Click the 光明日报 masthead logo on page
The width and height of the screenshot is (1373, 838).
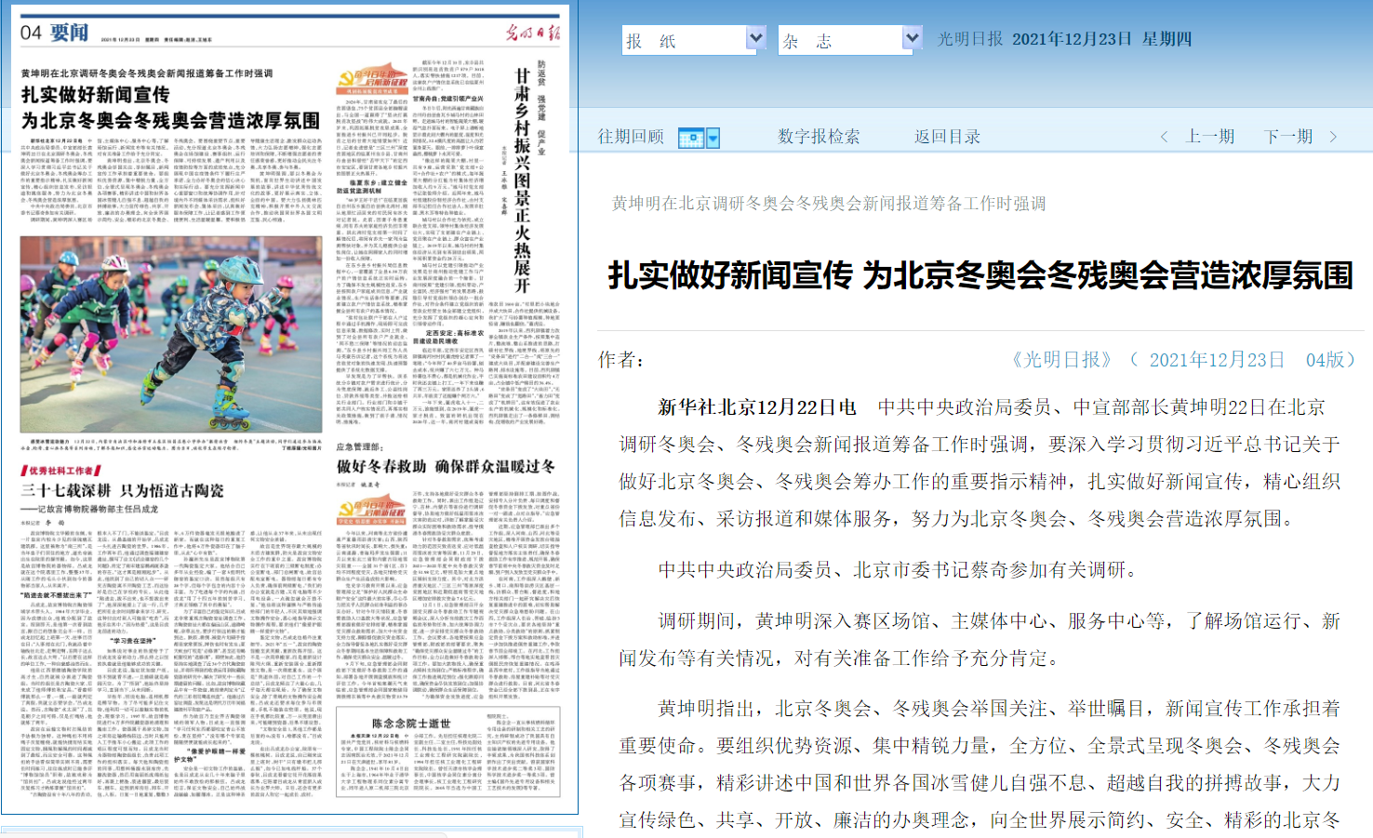[532, 33]
